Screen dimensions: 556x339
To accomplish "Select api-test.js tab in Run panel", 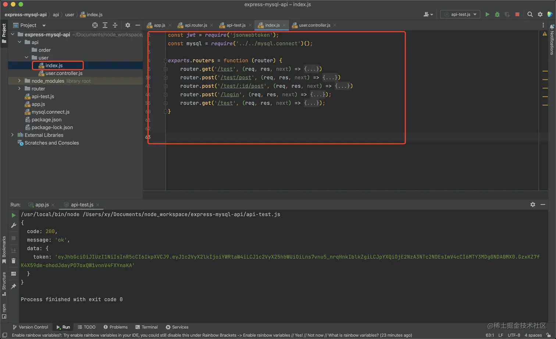I will point(82,204).
